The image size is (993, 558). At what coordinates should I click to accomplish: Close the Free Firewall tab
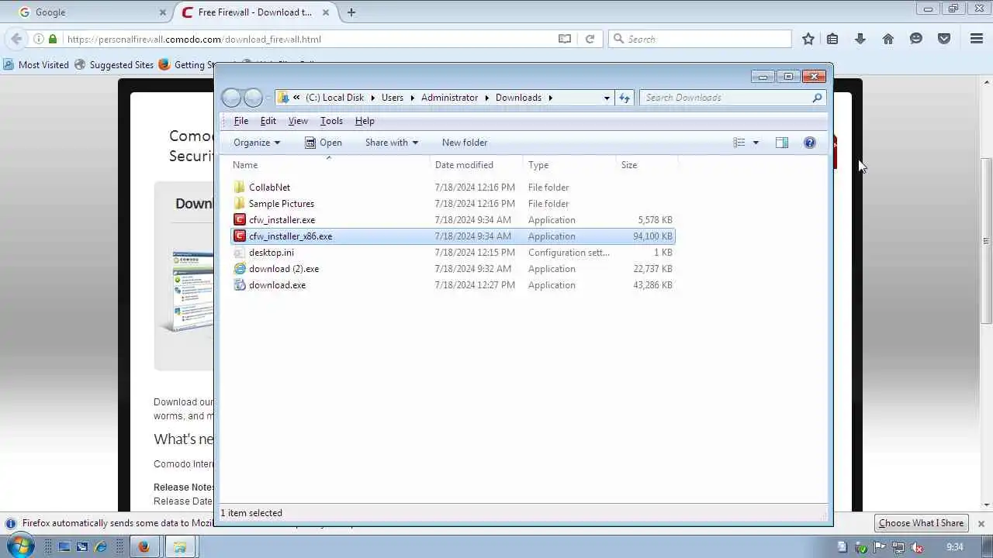326,12
